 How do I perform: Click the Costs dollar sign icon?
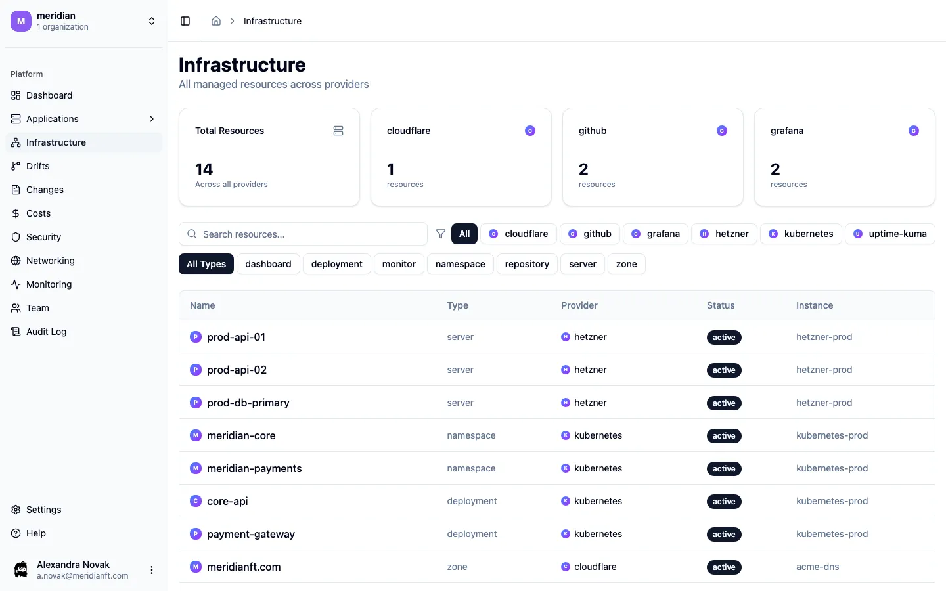coord(14,213)
